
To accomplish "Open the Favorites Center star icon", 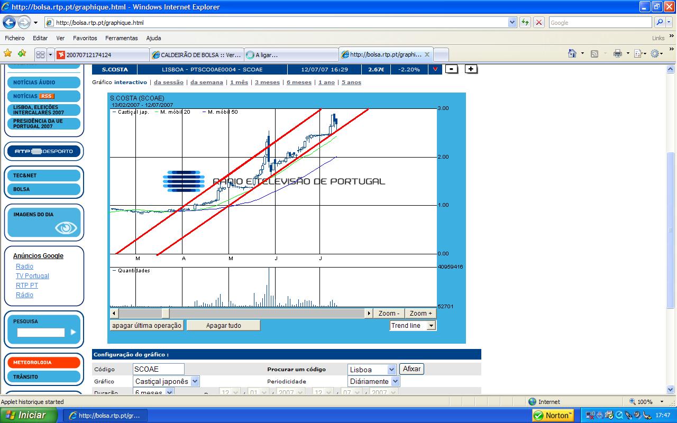I will [8, 53].
